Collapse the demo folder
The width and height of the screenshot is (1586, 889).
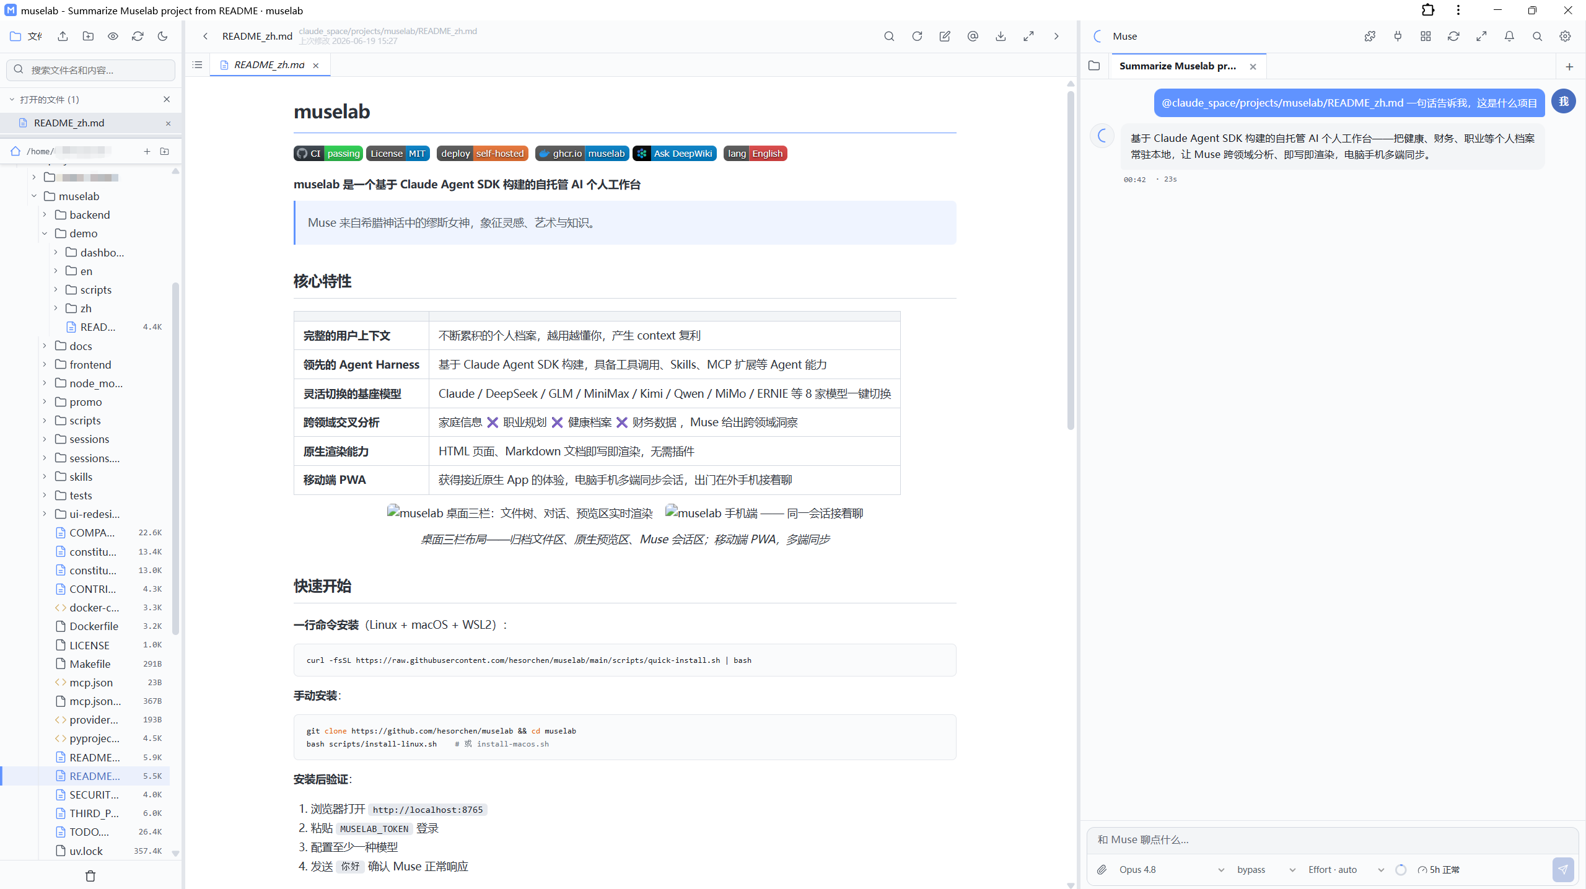click(x=45, y=233)
